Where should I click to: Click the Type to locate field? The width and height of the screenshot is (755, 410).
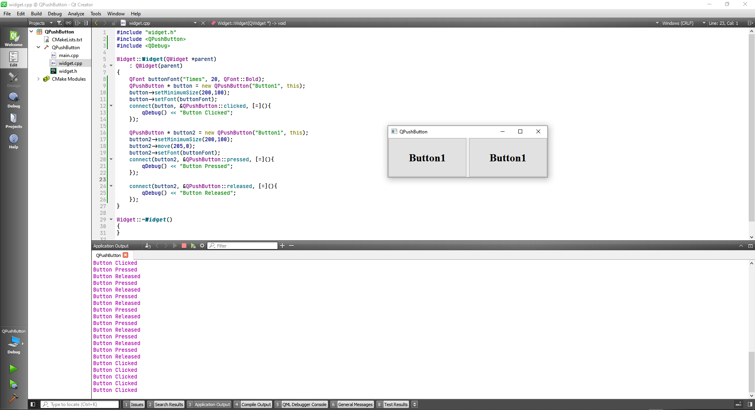80,404
